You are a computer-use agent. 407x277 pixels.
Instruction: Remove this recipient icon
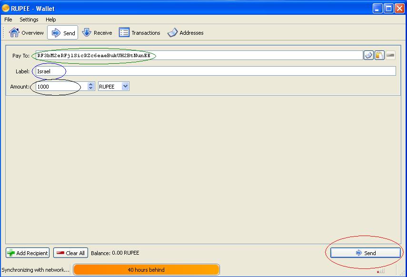(x=390, y=55)
